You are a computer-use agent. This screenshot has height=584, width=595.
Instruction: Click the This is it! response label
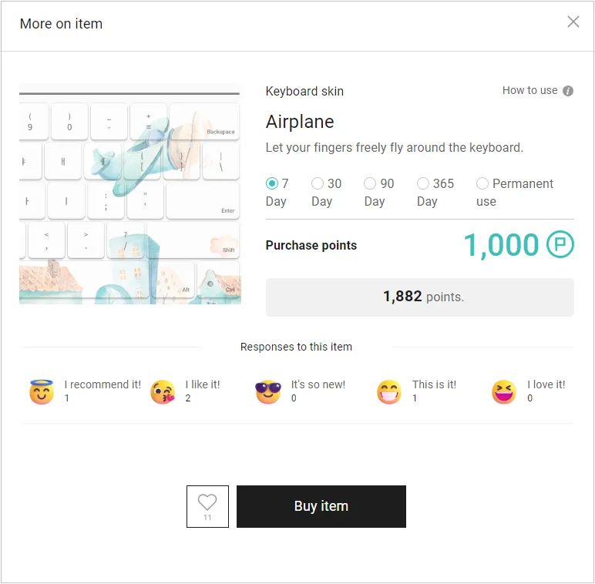tap(434, 384)
